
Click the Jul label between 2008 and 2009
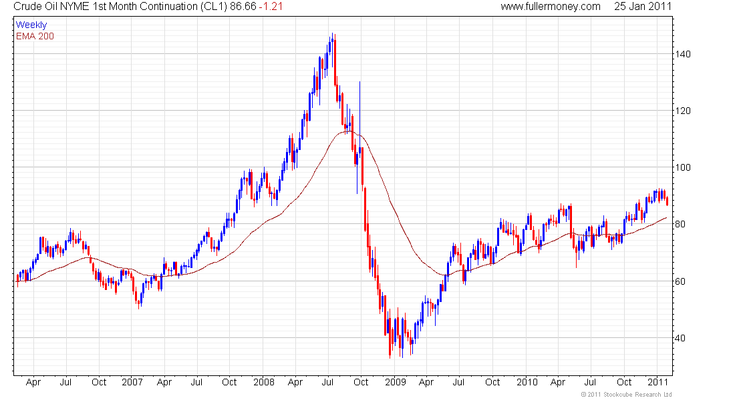coord(327,382)
